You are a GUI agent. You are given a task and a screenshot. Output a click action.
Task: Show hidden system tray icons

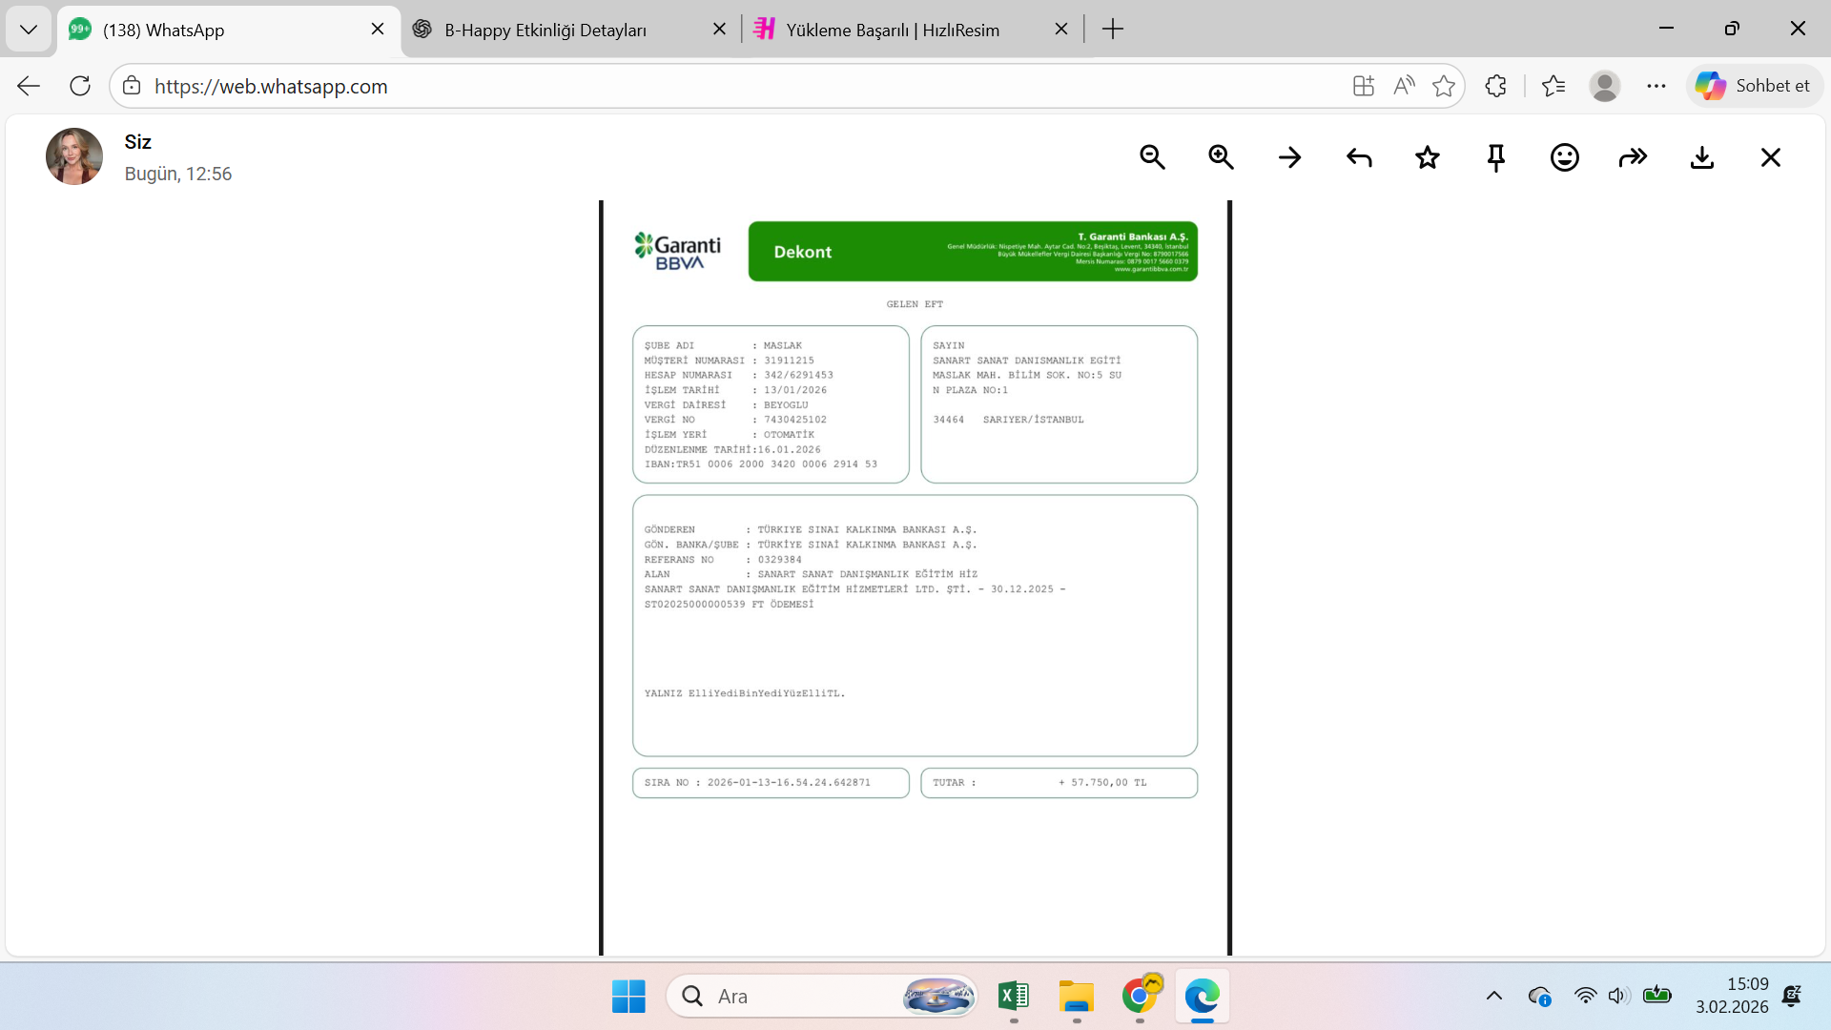1494,997
